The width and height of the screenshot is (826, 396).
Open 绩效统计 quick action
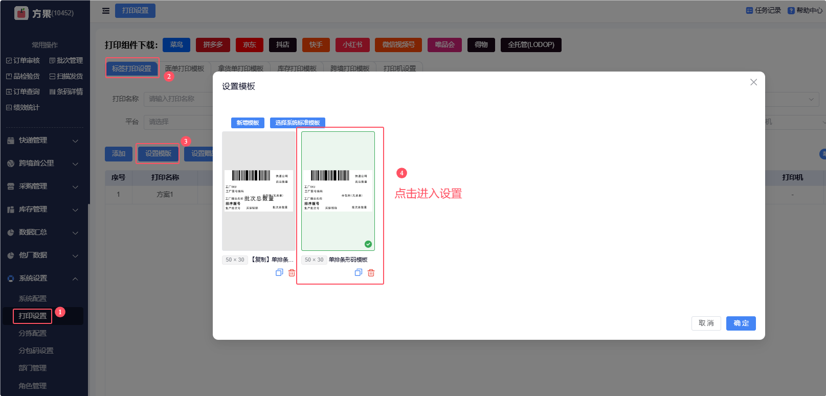click(23, 107)
